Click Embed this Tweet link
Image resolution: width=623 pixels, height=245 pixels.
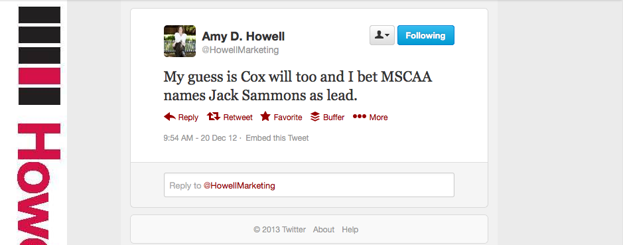[277, 138]
